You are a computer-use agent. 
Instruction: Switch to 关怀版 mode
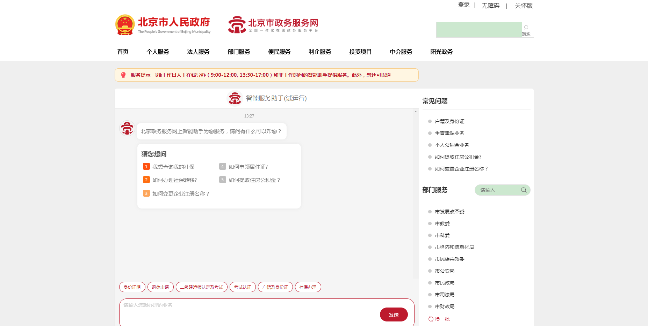point(524,6)
